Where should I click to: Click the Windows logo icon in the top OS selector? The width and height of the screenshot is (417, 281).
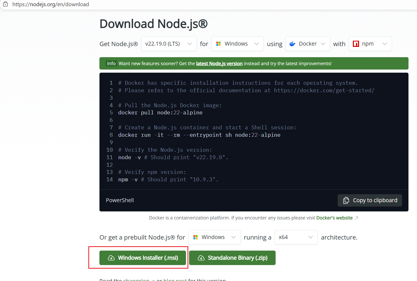pyautogui.click(x=218, y=44)
